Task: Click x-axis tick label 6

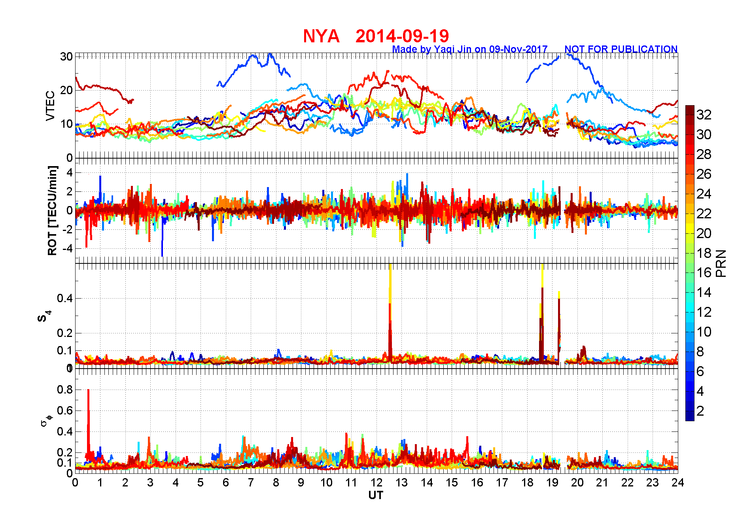Action: (226, 482)
